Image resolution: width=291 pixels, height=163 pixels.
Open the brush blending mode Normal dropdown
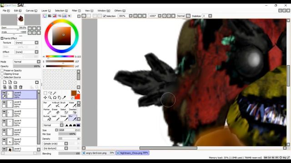click(x=62, y=125)
